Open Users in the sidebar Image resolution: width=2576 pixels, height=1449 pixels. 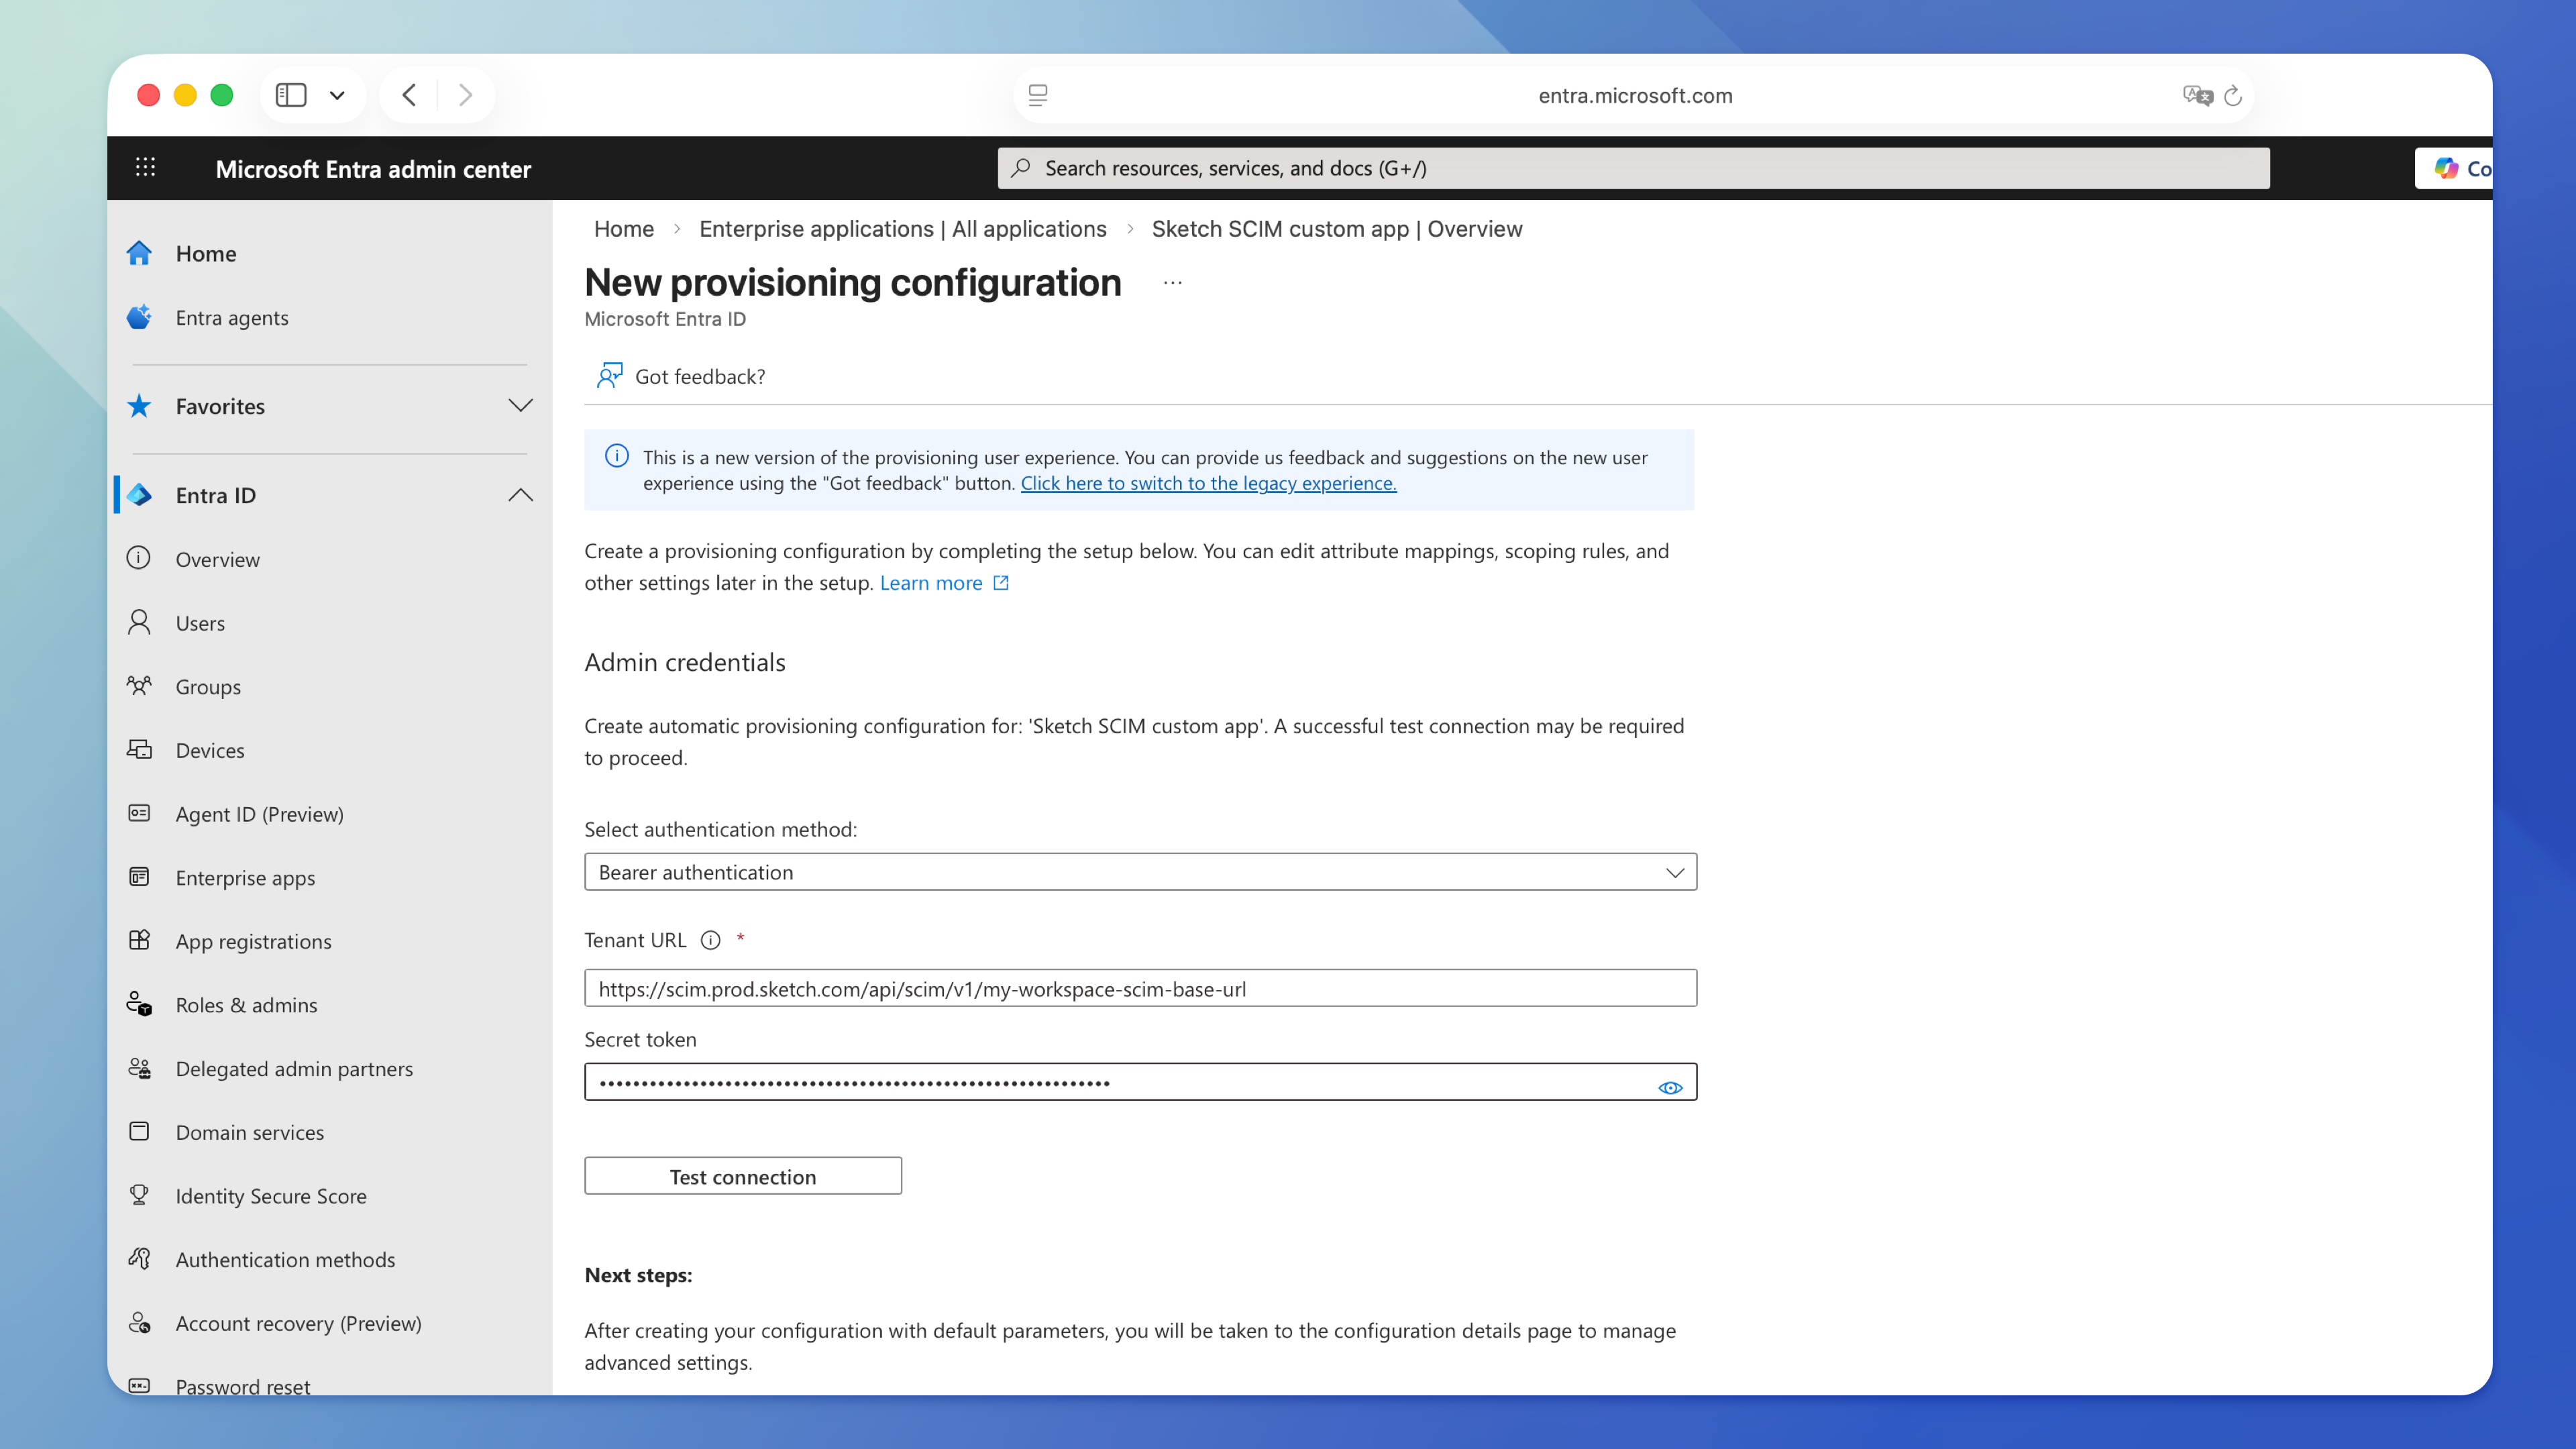coord(200,623)
